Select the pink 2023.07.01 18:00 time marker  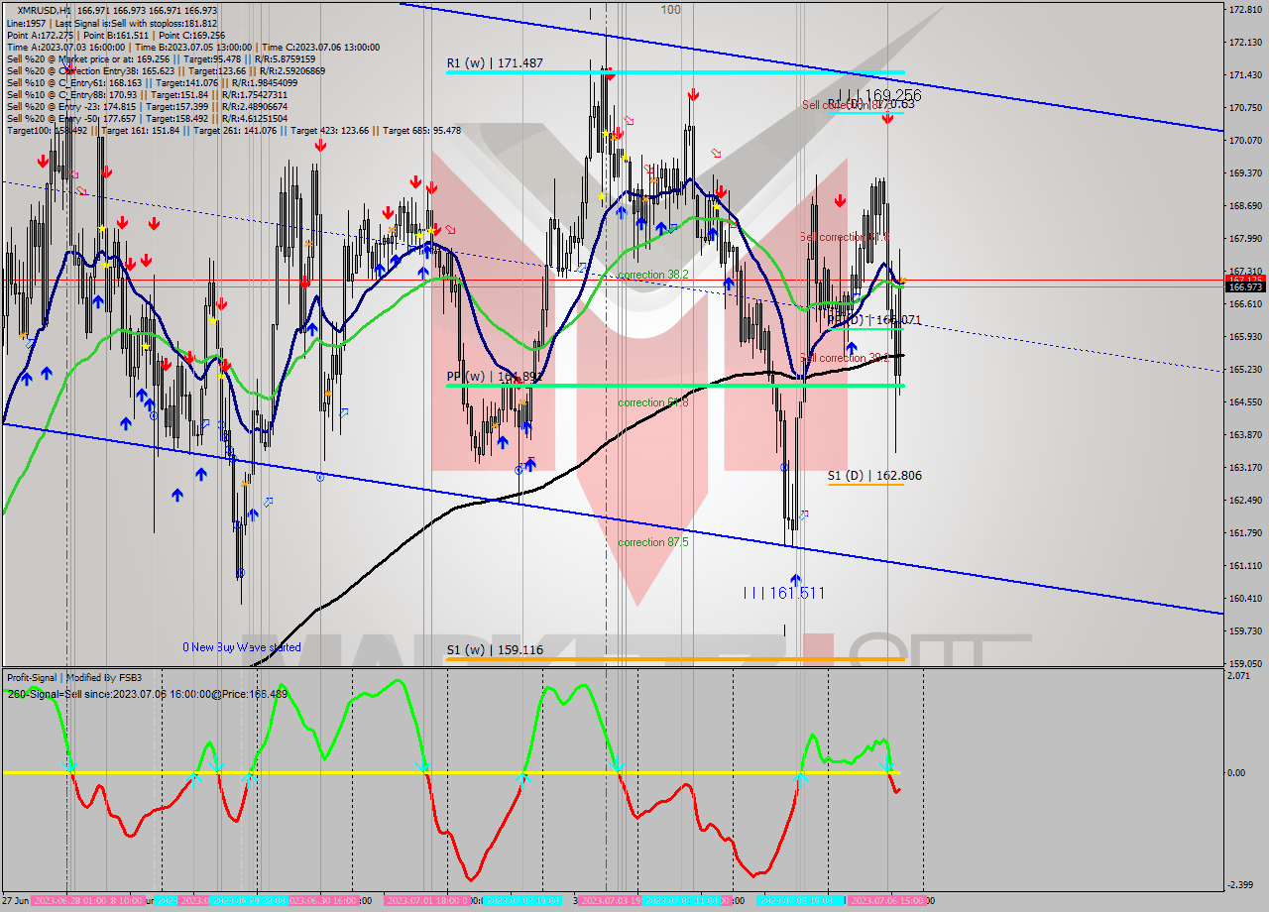pos(423,901)
